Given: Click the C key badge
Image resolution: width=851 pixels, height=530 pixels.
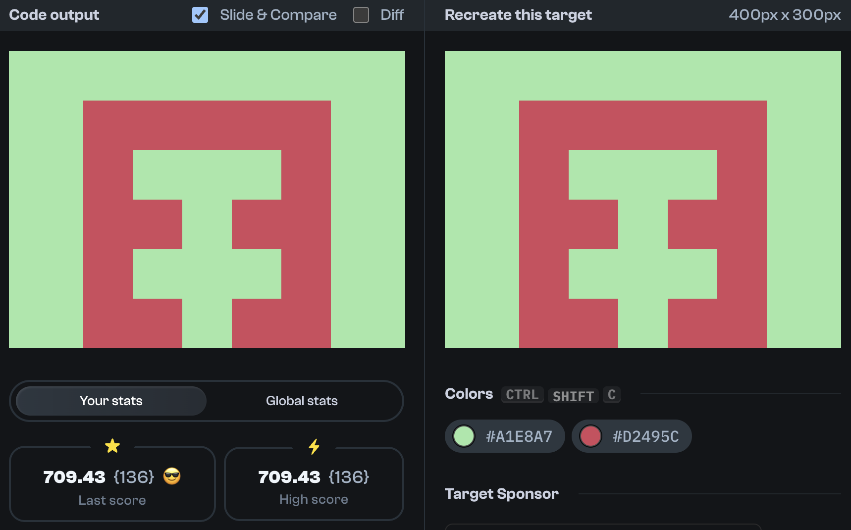Looking at the screenshot, I should 611,394.
